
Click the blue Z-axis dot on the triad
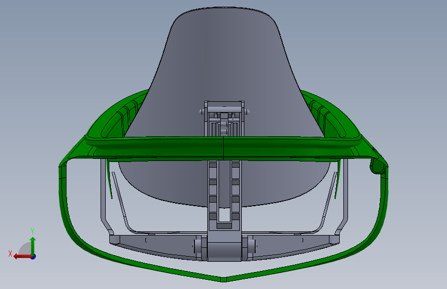point(34,257)
